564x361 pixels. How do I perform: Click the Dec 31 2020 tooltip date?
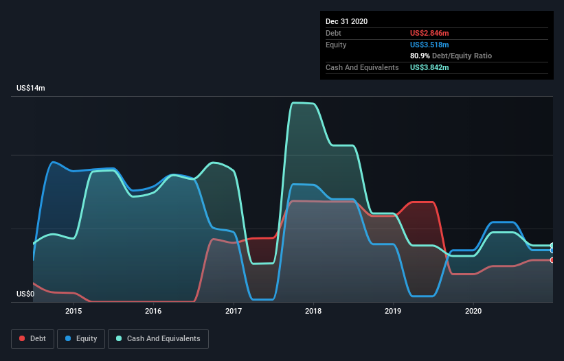(346, 21)
